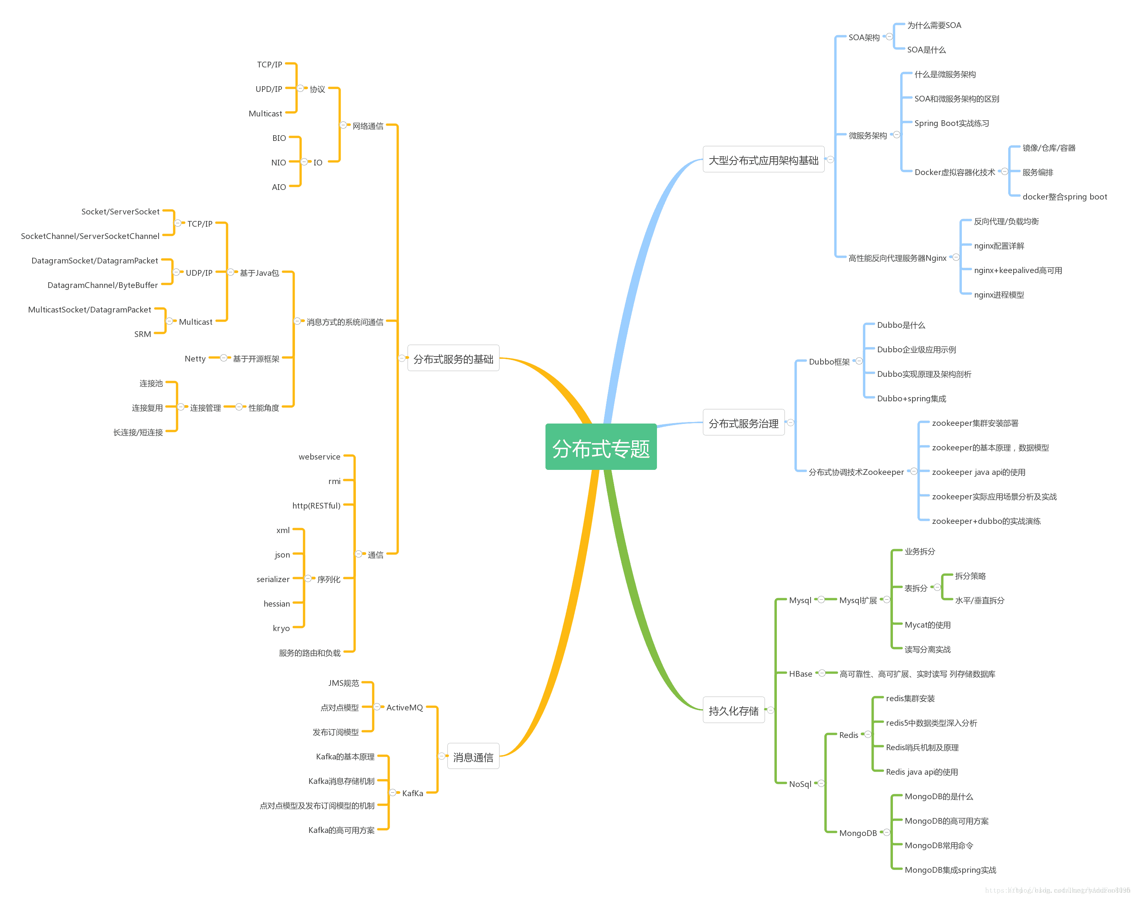The height and width of the screenshot is (898, 1135).
Task: Collapse the 大型分布式应用架构基础 branch toggle
Action: [830, 159]
